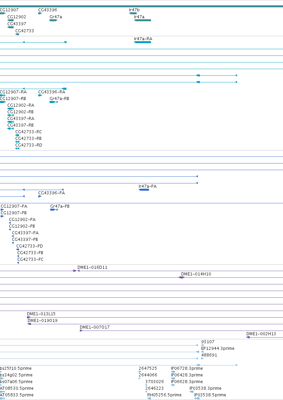Click the Ir47a-PA protein bar
This screenshot has width=283, height=400.
144,190
